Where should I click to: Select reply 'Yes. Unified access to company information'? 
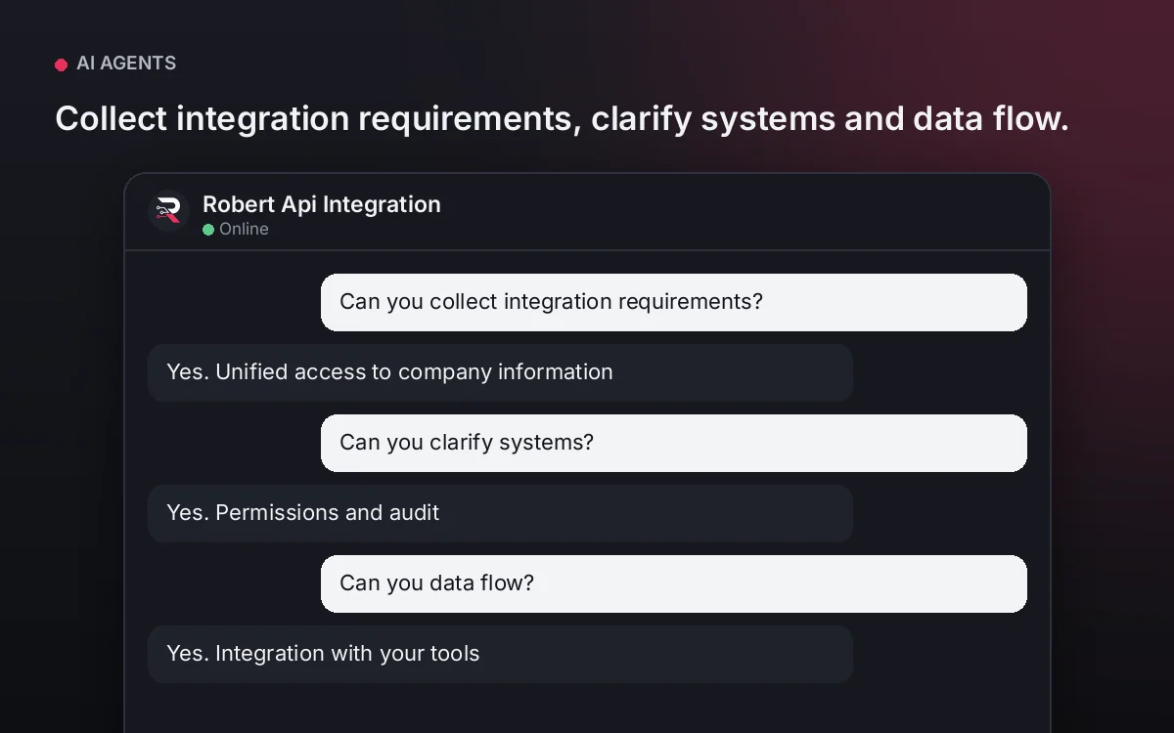500,372
